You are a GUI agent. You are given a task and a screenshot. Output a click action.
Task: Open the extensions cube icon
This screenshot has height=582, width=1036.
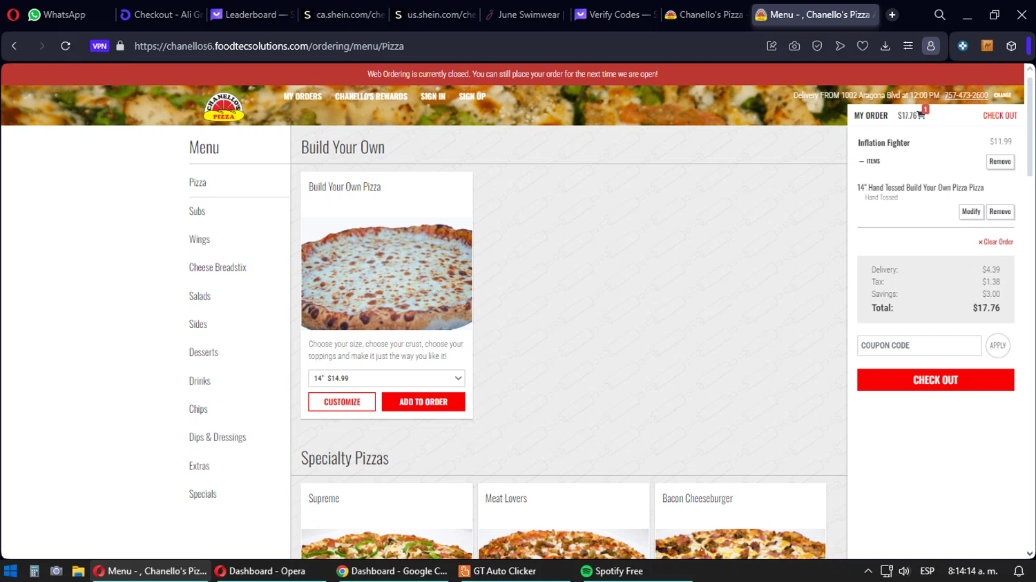click(x=1011, y=46)
